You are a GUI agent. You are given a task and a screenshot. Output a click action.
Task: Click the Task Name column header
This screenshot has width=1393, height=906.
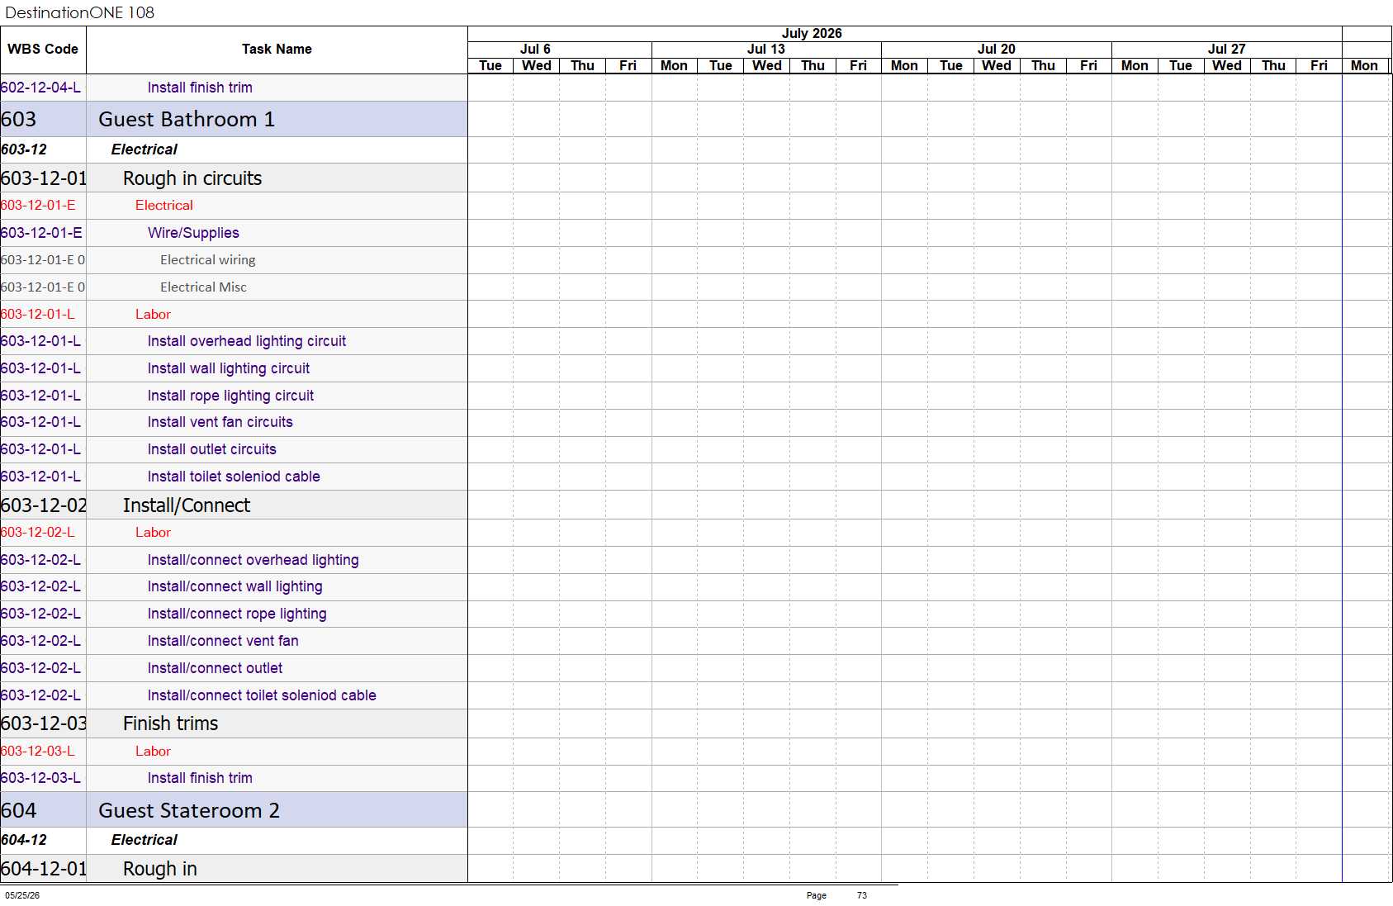click(x=277, y=50)
